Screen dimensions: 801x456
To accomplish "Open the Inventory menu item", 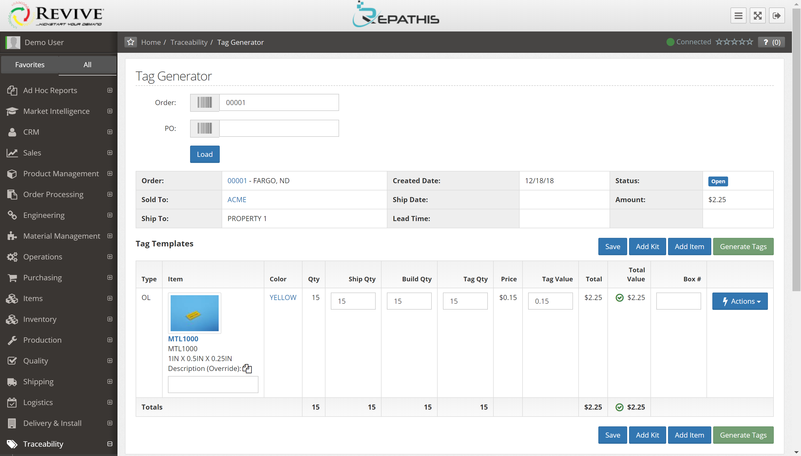I will click(40, 319).
